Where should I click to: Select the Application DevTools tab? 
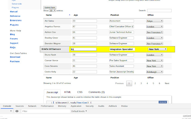click(x=76, y=106)
